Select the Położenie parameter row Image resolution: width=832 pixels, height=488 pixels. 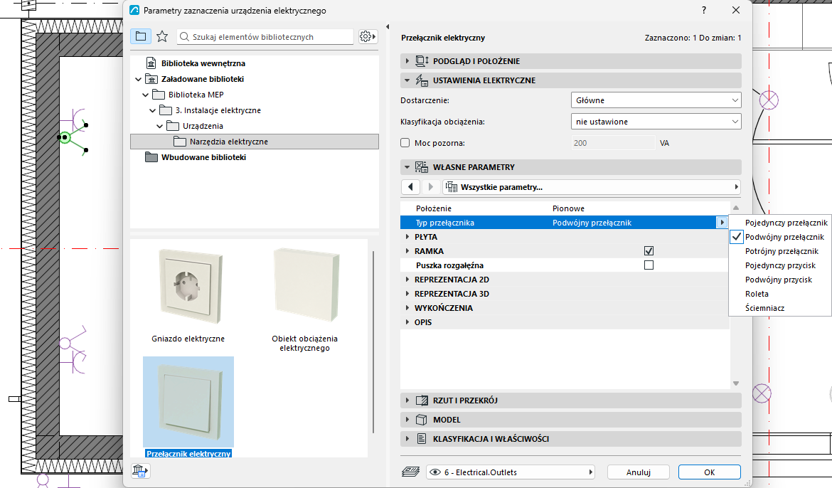(x=565, y=208)
